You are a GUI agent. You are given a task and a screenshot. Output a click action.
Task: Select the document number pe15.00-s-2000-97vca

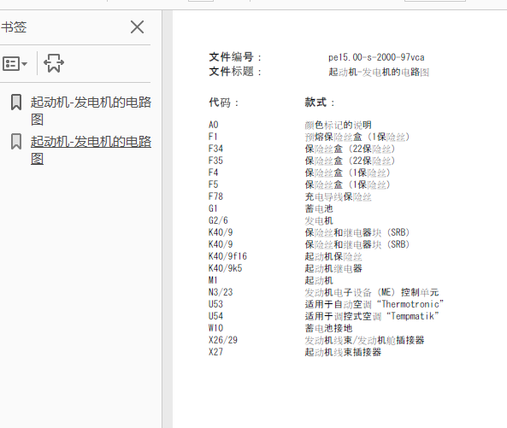click(x=376, y=57)
